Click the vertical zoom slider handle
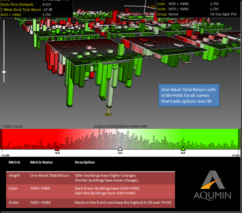 4,72
